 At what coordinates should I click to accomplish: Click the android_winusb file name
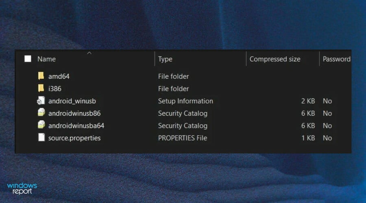72,101
